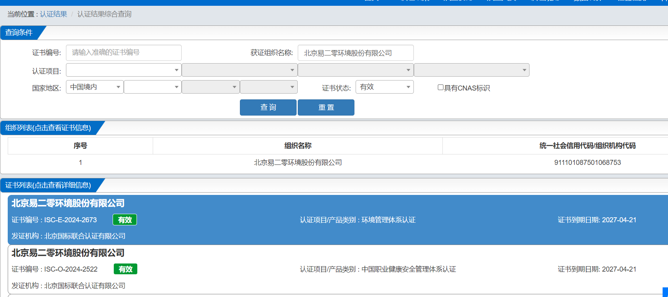Open the third 认证项目 dropdown
Viewport: 668px width, 297px height.
pos(356,70)
